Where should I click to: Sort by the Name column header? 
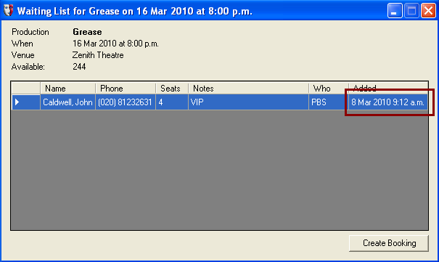pos(68,89)
